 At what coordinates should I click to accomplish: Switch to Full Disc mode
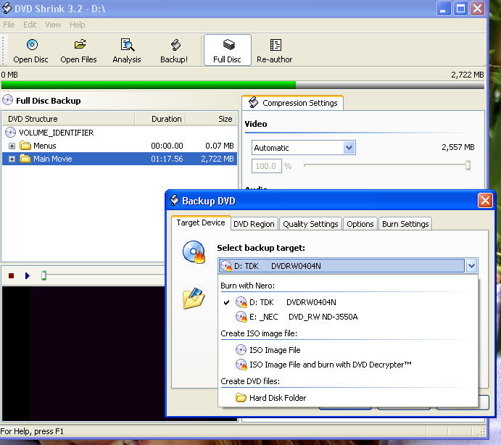tap(228, 51)
